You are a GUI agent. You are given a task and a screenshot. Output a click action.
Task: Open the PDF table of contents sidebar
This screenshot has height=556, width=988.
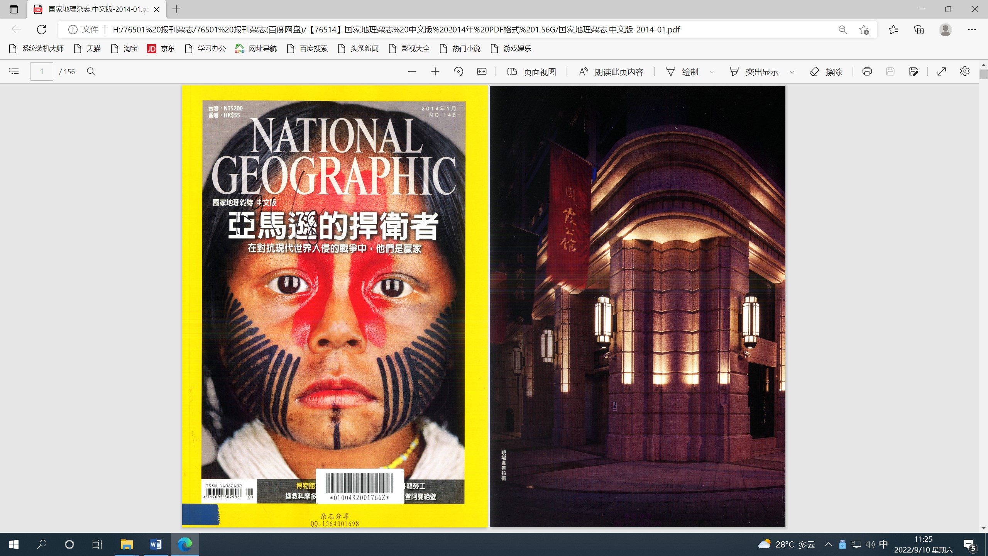[14, 71]
